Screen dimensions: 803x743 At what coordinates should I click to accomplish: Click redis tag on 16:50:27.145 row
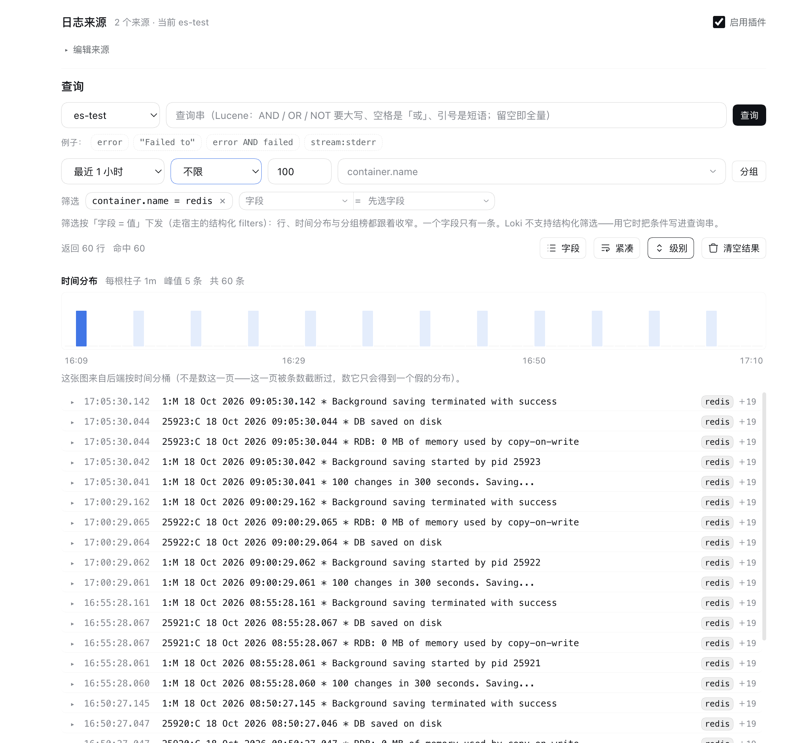pyautogui.click(x=716, y=703)
